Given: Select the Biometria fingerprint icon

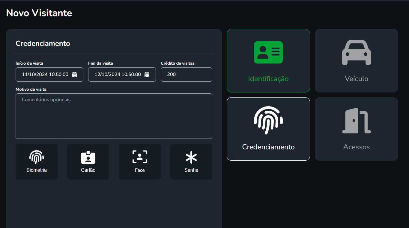Looking at the screenshot, I should click(37, 157).
